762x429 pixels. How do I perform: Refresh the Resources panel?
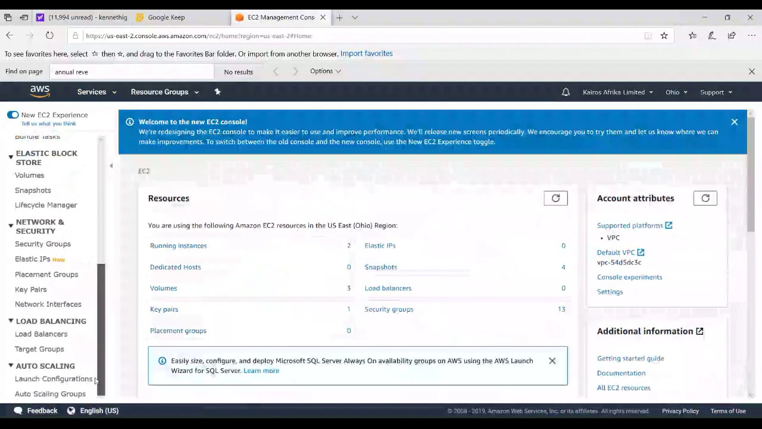tap(555, 198)
